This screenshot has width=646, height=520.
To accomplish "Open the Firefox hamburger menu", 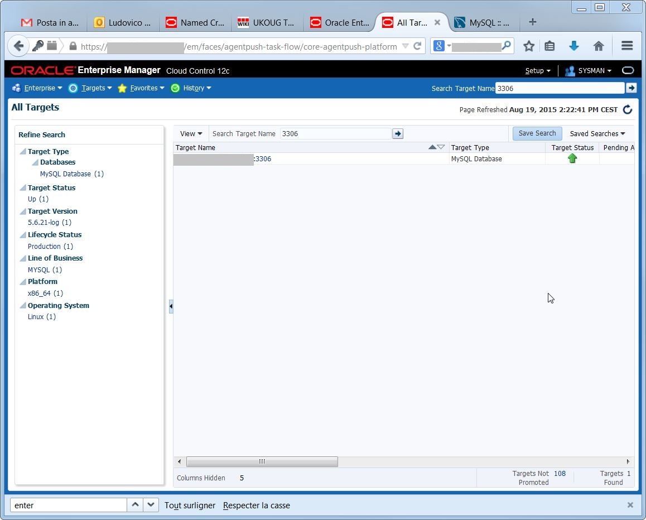I will pos(627,46).
